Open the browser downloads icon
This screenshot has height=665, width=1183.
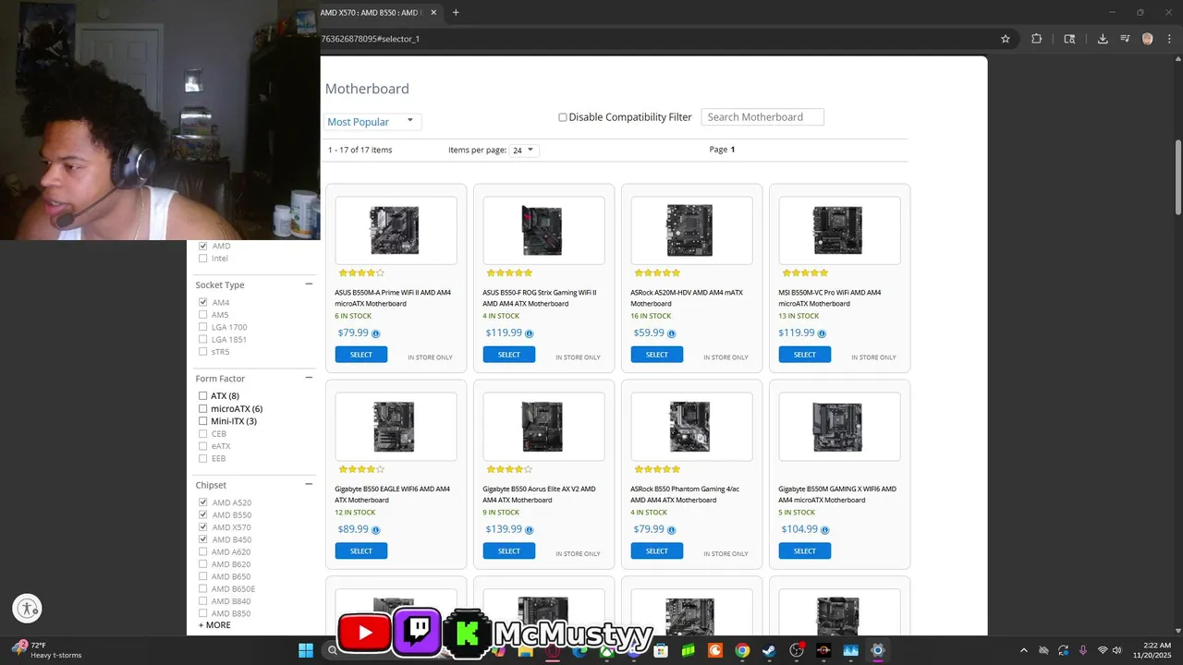1103,39
